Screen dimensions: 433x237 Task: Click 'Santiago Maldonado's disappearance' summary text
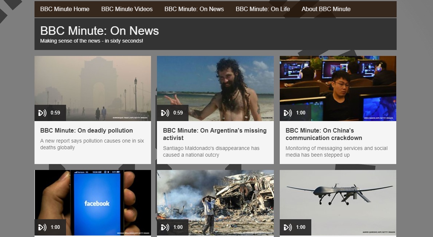pos(211,151)
